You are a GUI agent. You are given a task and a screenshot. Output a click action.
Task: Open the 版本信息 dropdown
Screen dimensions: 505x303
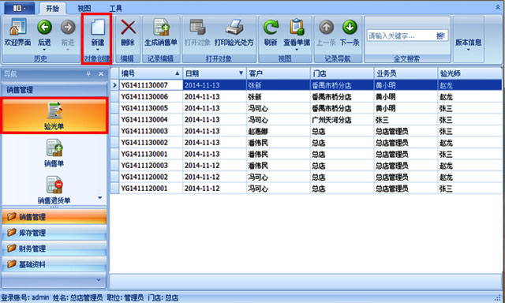coord(468,43)
